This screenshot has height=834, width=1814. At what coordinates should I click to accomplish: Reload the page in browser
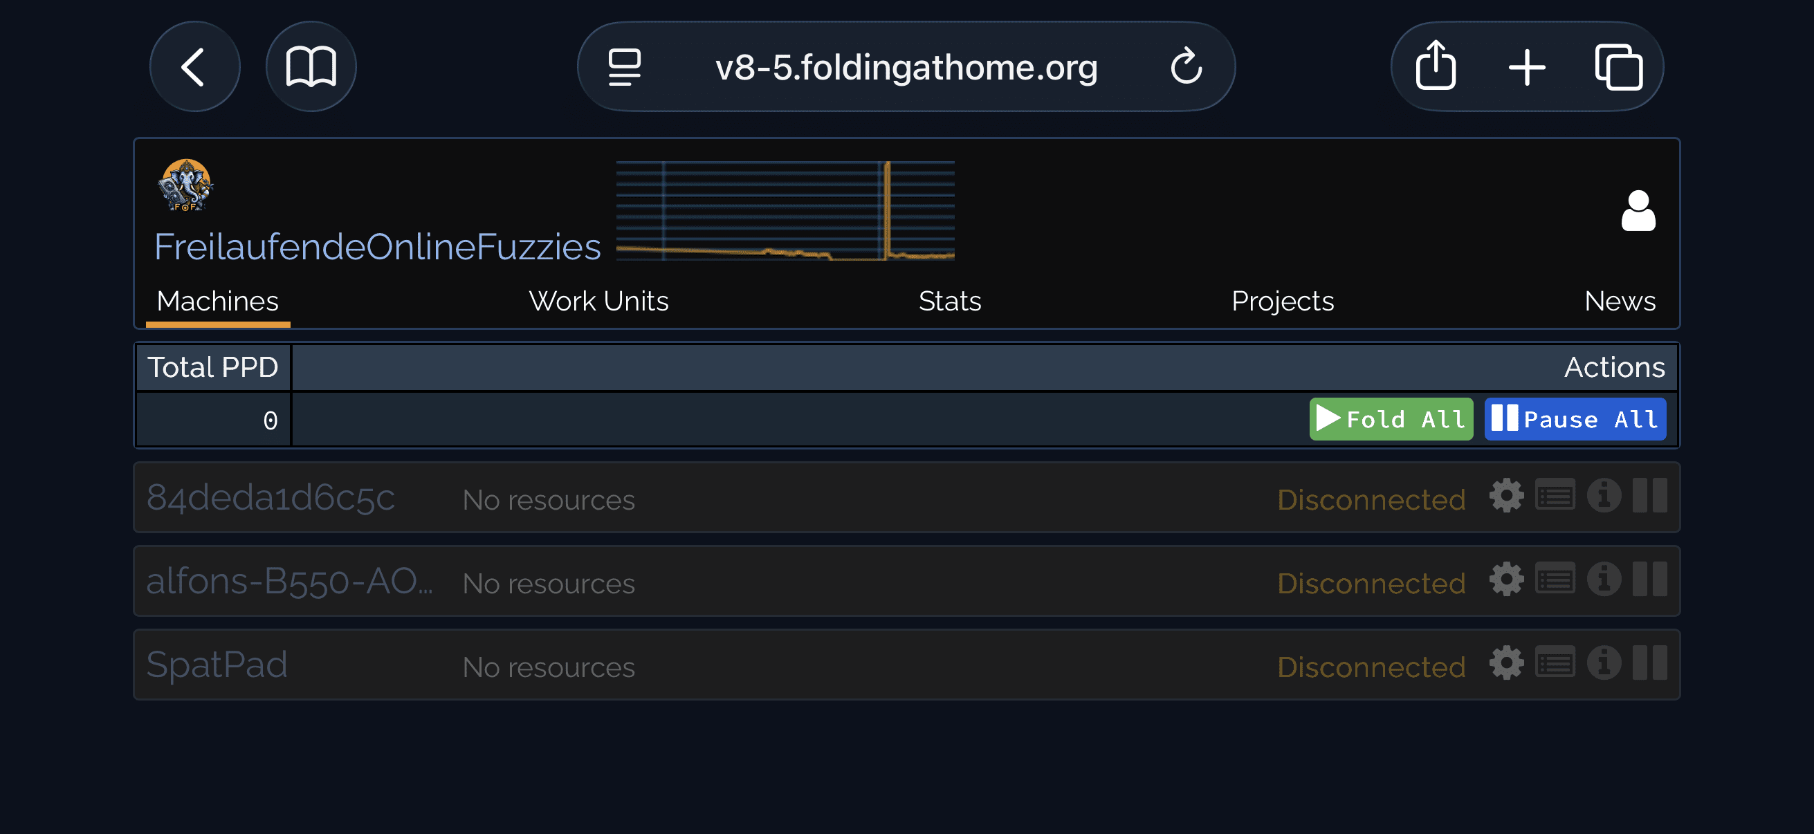coord(1185,67)
